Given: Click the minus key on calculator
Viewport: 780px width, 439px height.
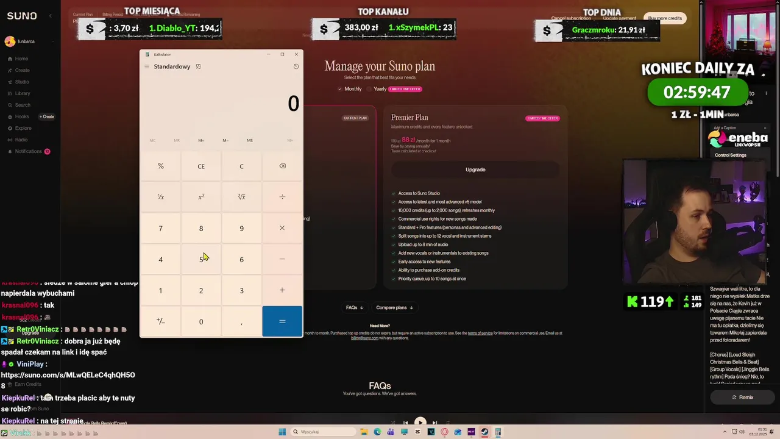Looking at the screenshot, I should (282, 259).
